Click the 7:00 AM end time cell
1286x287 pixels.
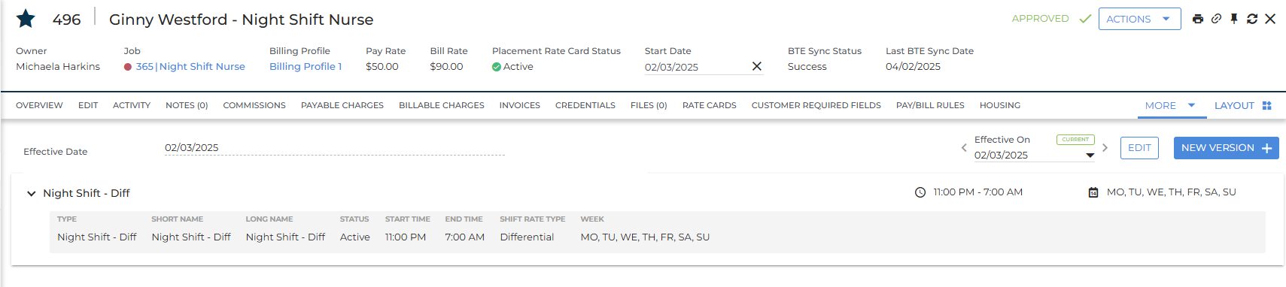point(464,237)
